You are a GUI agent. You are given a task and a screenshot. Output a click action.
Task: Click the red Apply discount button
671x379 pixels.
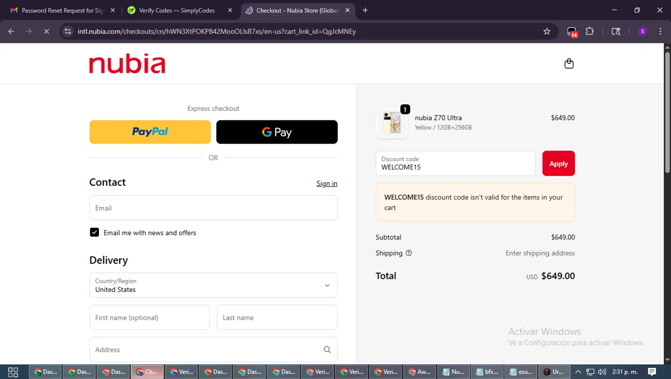[x=558, y=163]
